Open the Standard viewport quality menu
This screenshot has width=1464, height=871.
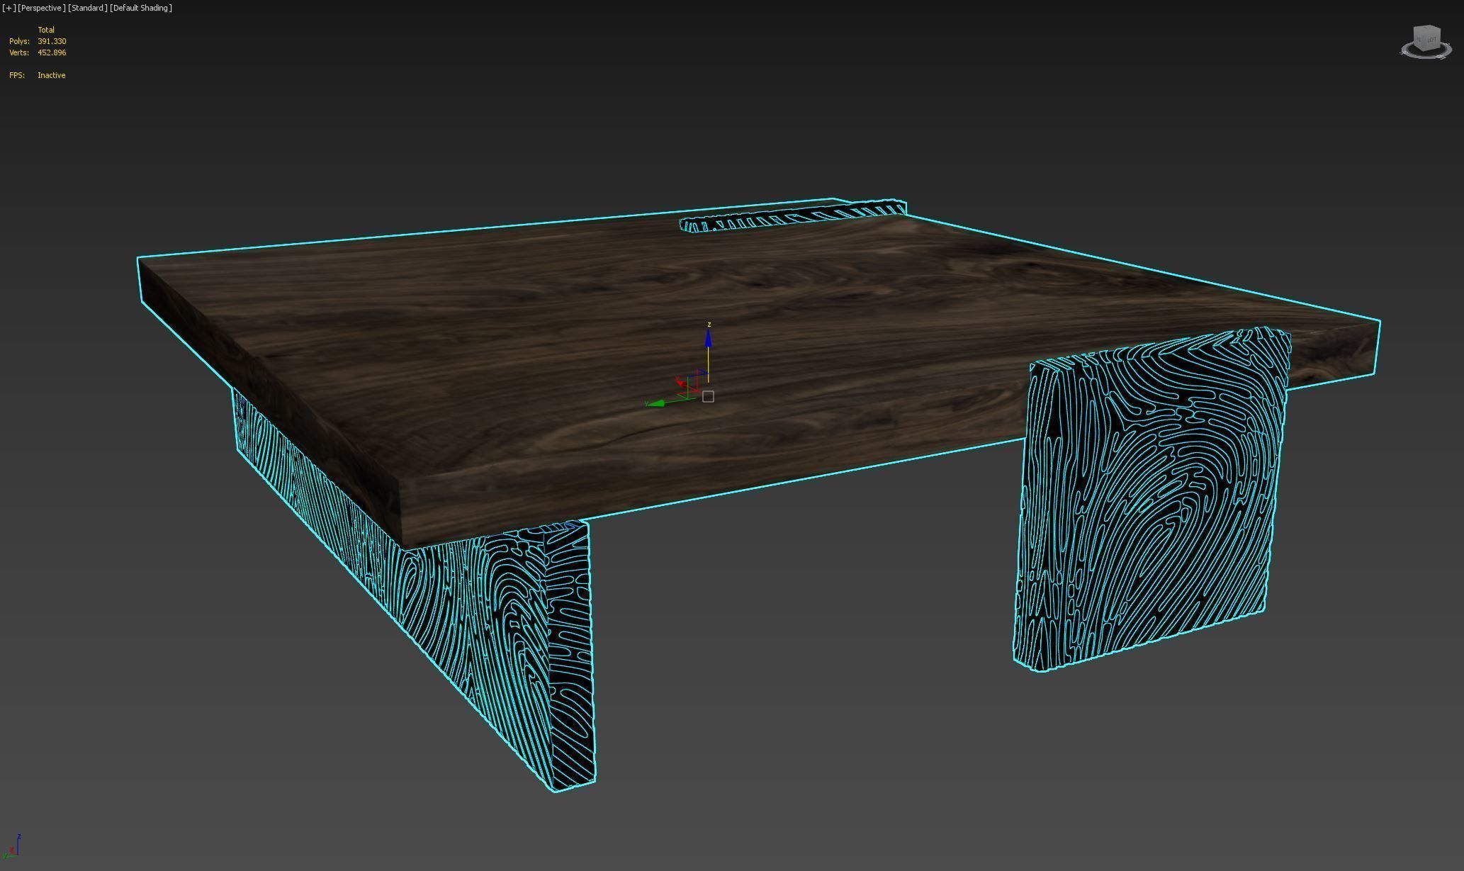[x=88, y=8]
